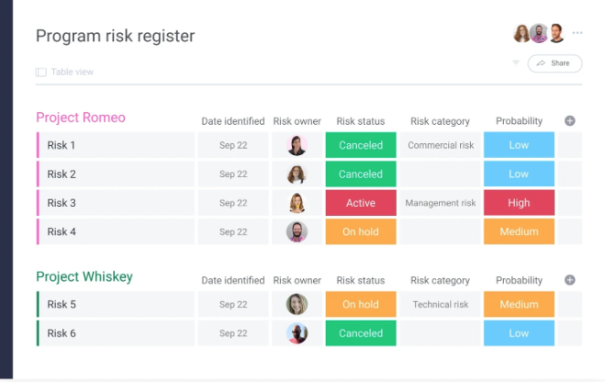Change Risk 4 On hold status
This screenshot has width=605, height=382.
pyautogui.click(x=361, y=231)
